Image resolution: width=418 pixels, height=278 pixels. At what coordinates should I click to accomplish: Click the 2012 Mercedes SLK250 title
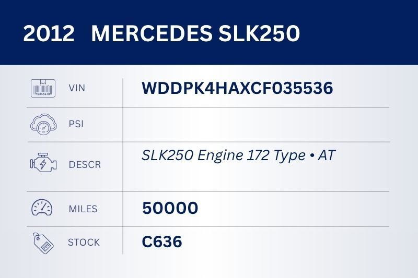[161, 34]
